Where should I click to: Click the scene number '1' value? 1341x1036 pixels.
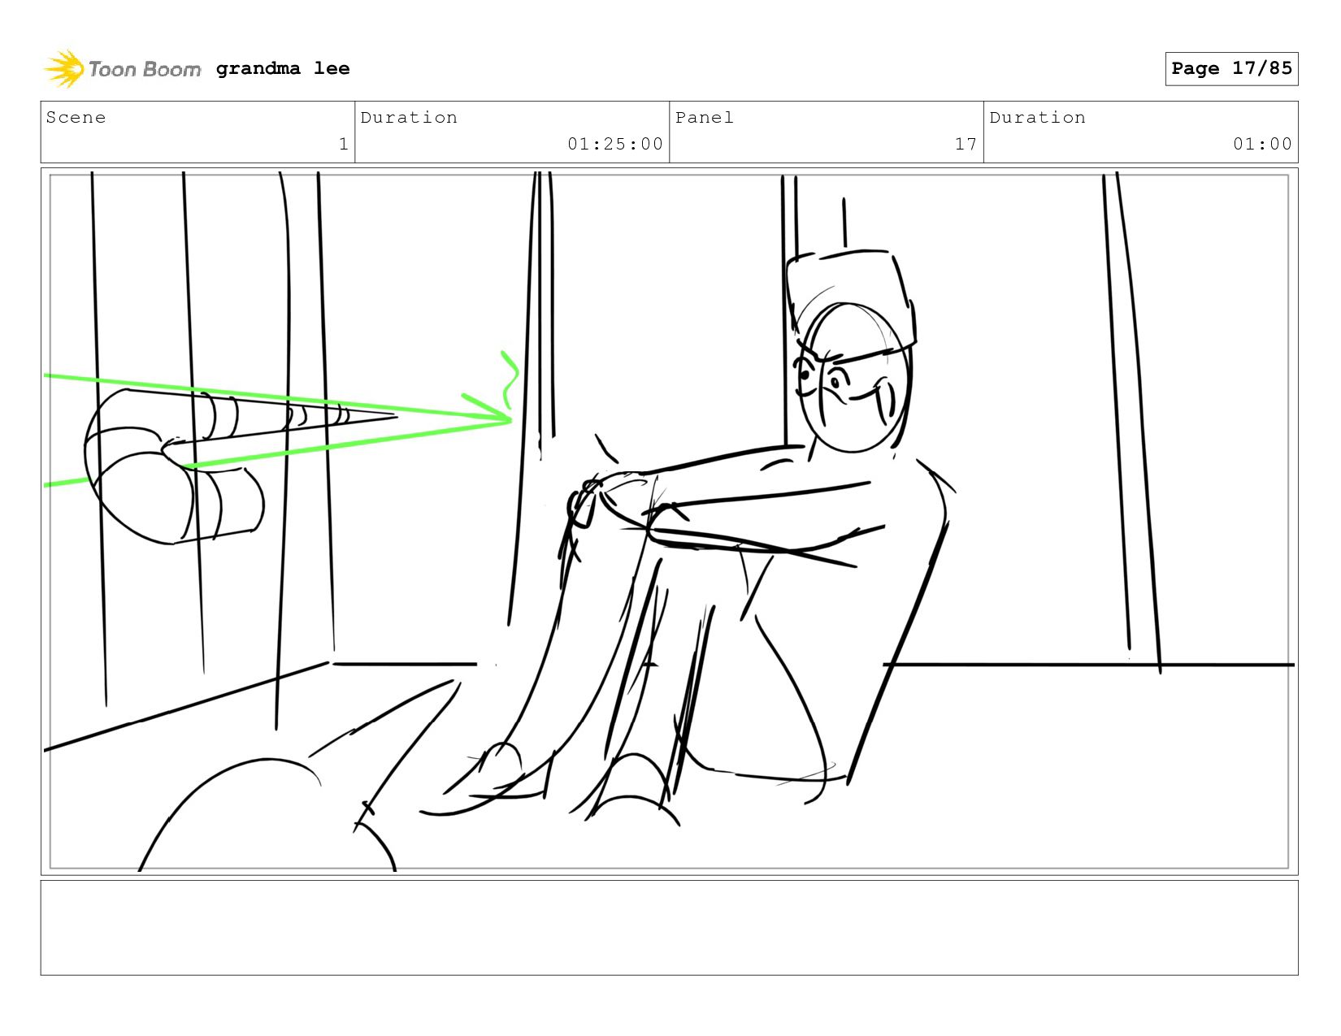pos(343,144)
